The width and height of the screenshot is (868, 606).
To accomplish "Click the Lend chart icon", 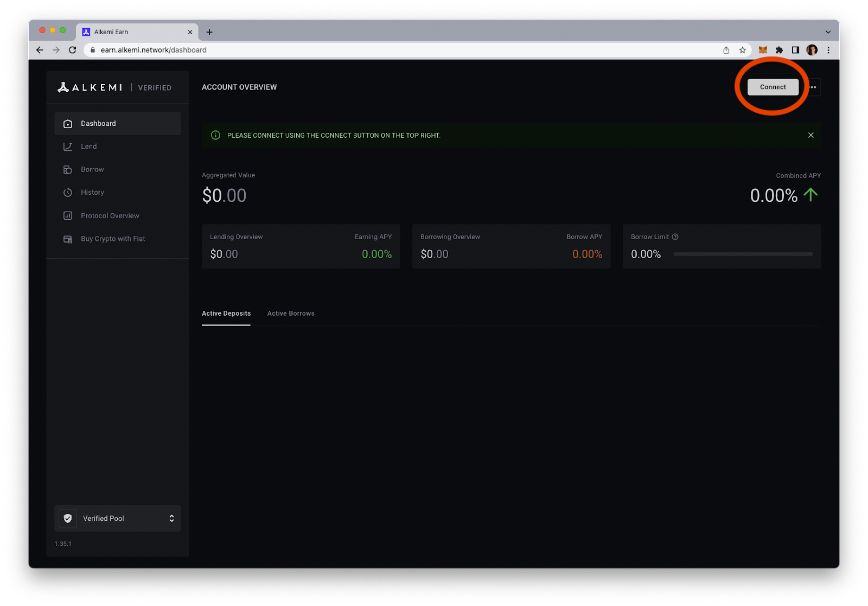I will [x=68, y=146].
